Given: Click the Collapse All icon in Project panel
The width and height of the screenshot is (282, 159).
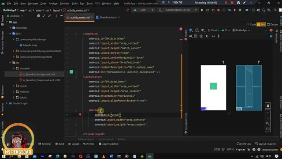Looking at the screenshot, I should [49, 16].
